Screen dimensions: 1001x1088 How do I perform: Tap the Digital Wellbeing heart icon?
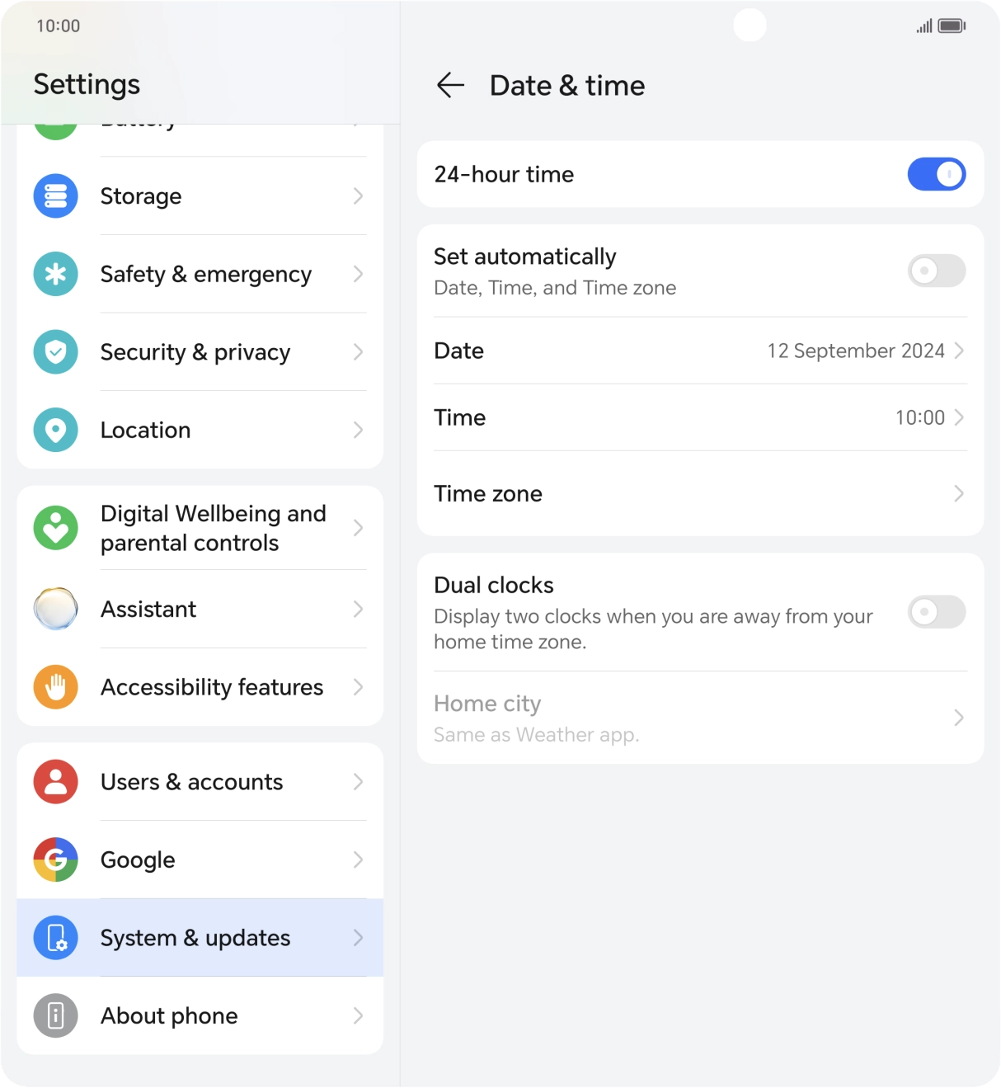55,528
